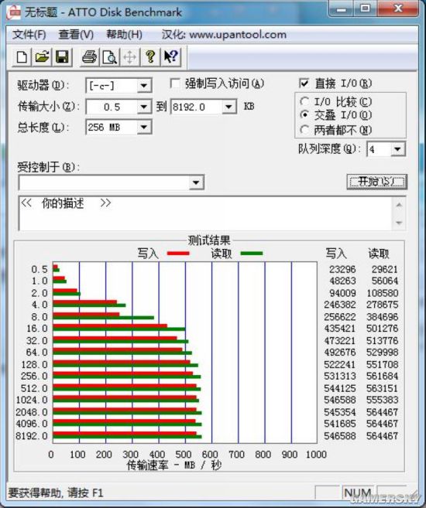Open the 帮助(H) menu
This screenshot has width=426, height=508.
point(124,34)
